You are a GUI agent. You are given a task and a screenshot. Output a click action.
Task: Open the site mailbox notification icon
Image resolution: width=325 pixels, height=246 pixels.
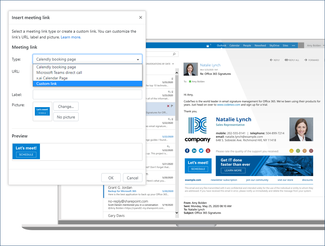[208, 45]
